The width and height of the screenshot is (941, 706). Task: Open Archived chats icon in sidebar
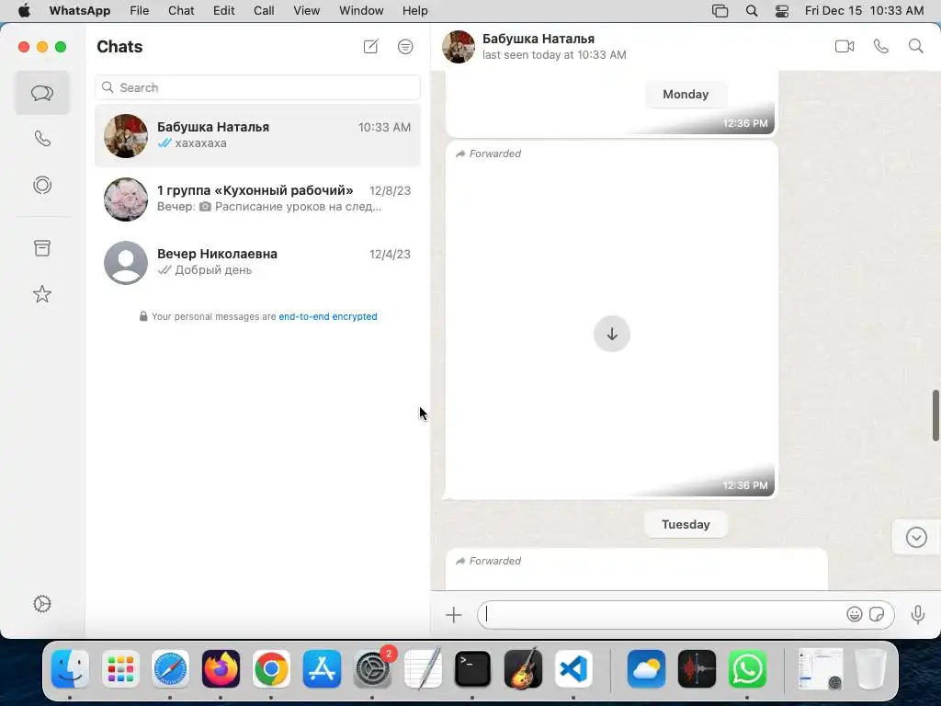pyautogui.click(x=42, y=248)
